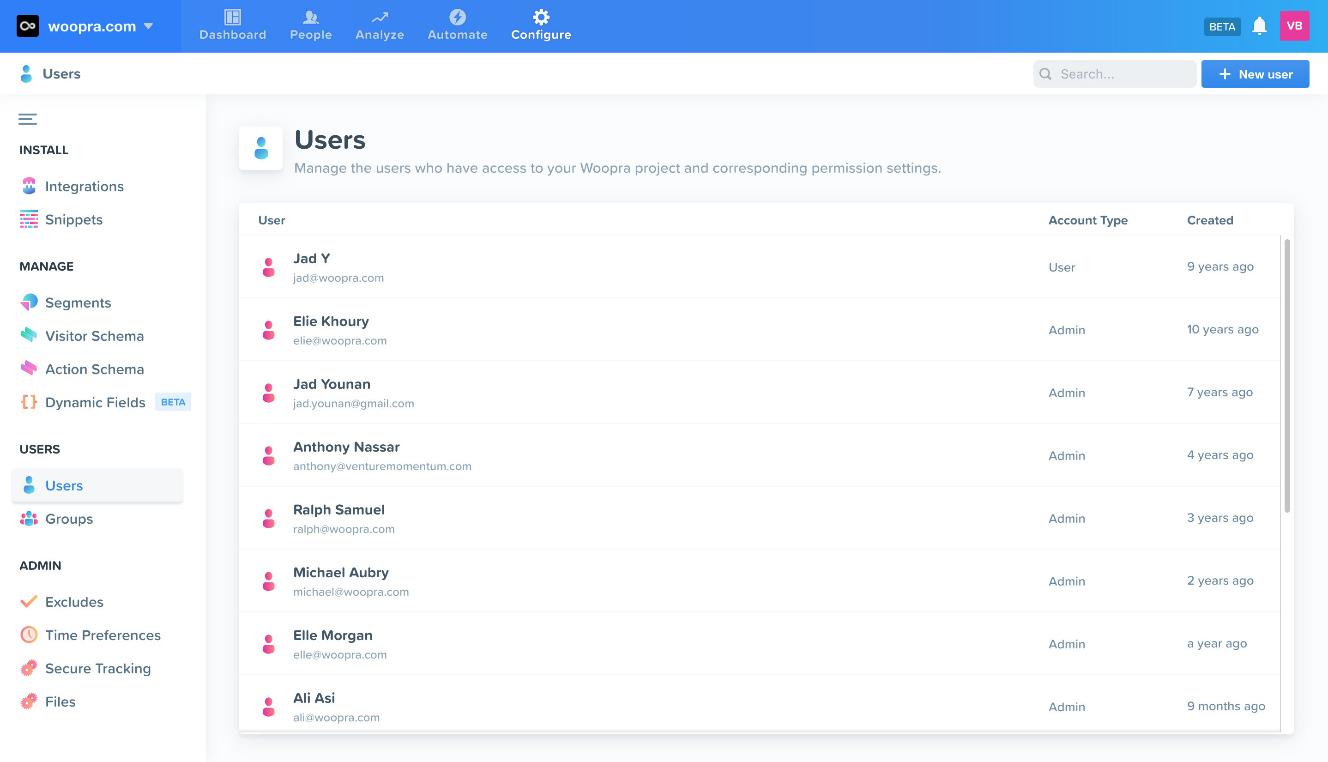Collapse sidebar with hamburger menu icon
This screenshot has height=762, width=1328.
28,119
